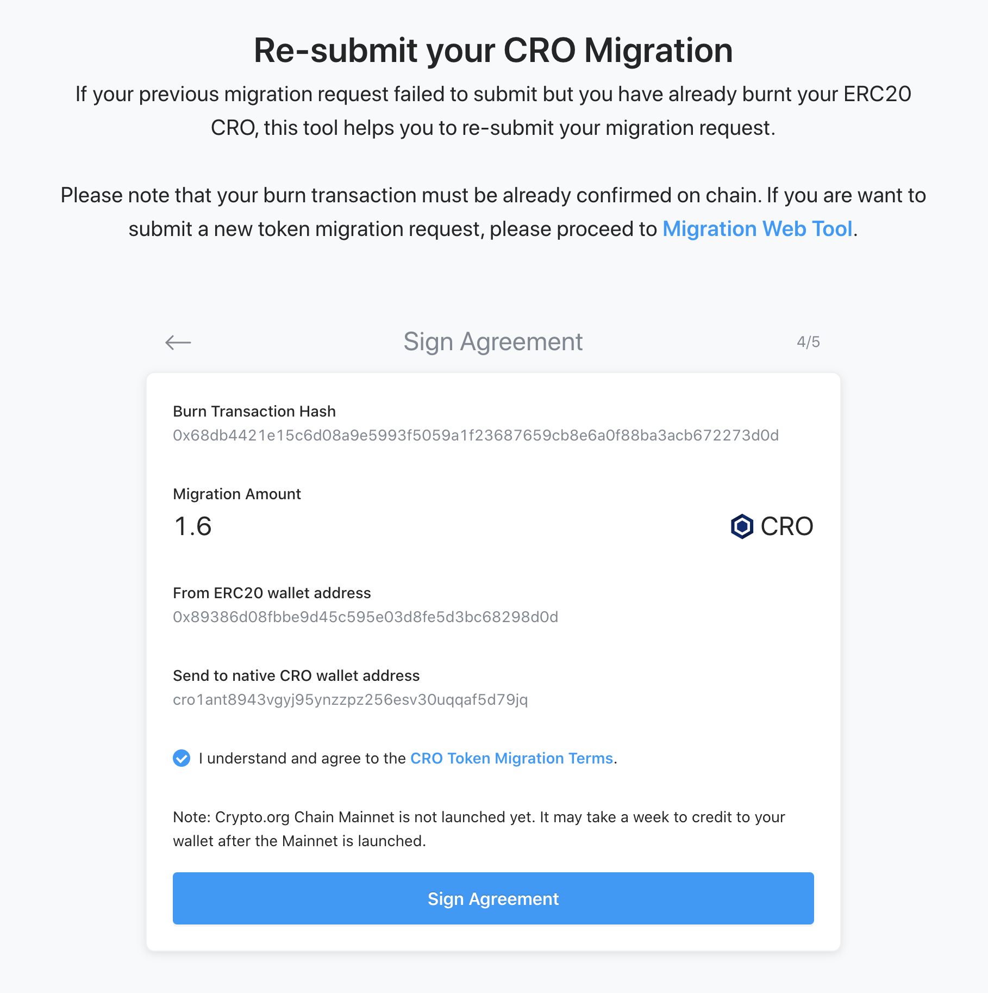988x993 pixels.
Task: Click the native CRO wallet address value
Action: click(x=350, y=700)
